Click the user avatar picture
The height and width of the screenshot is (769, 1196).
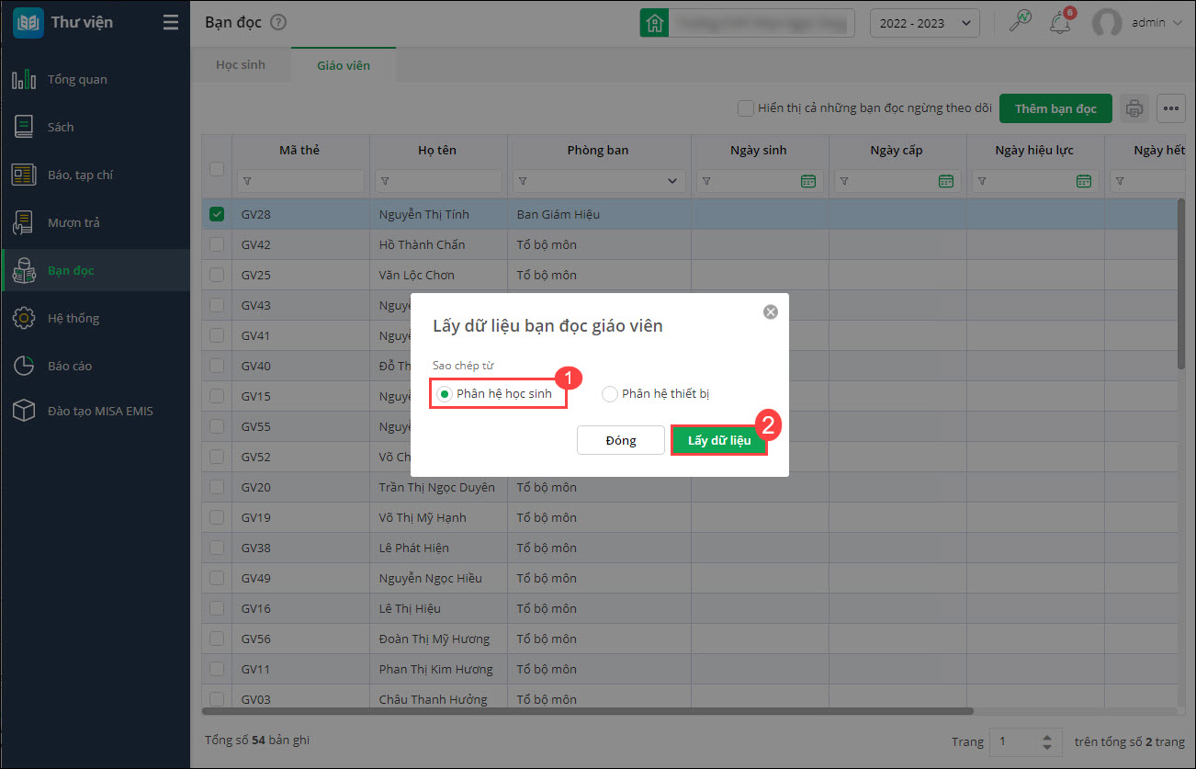[x=1107, y=23]
